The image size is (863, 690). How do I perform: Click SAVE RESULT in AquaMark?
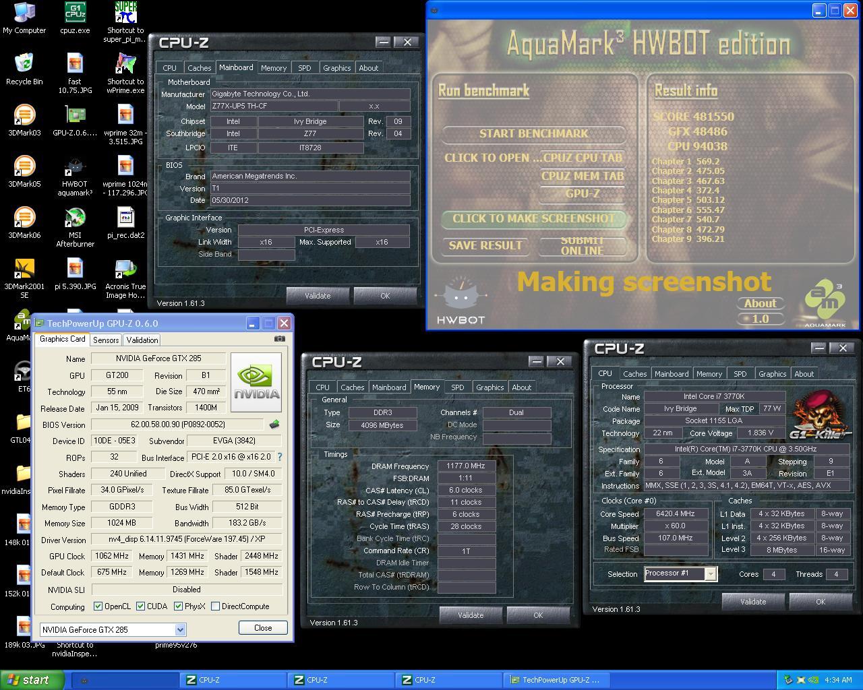485,245
